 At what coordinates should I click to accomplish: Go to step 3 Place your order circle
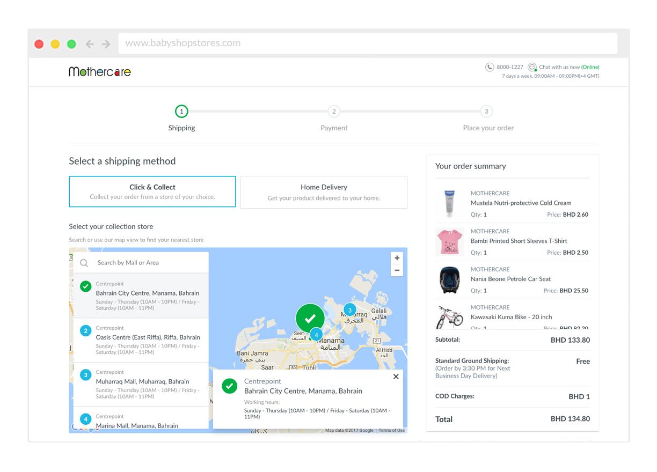pos(486,112)
